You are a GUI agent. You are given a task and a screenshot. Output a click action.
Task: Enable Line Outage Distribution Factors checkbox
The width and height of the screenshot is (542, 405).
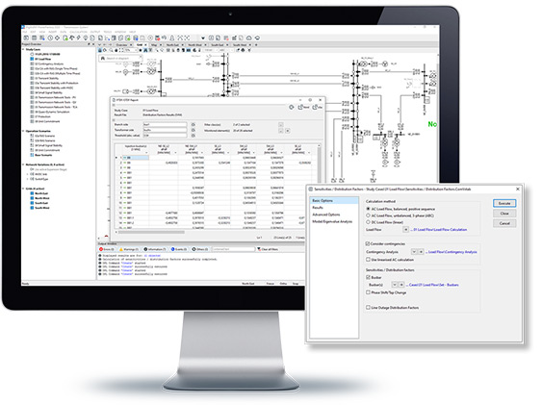pyautogui.click(x=368, y=307)
